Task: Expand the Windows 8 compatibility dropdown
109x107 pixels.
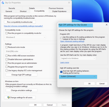Action: coord(26,37)
